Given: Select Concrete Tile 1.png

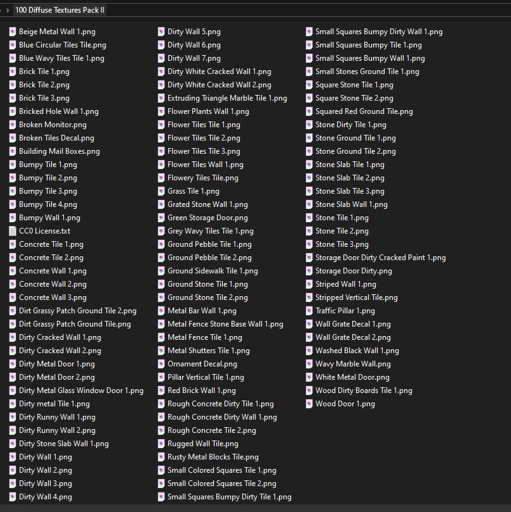Looking at the screenshot, I should pyautogui.click(x=51, y=244).
